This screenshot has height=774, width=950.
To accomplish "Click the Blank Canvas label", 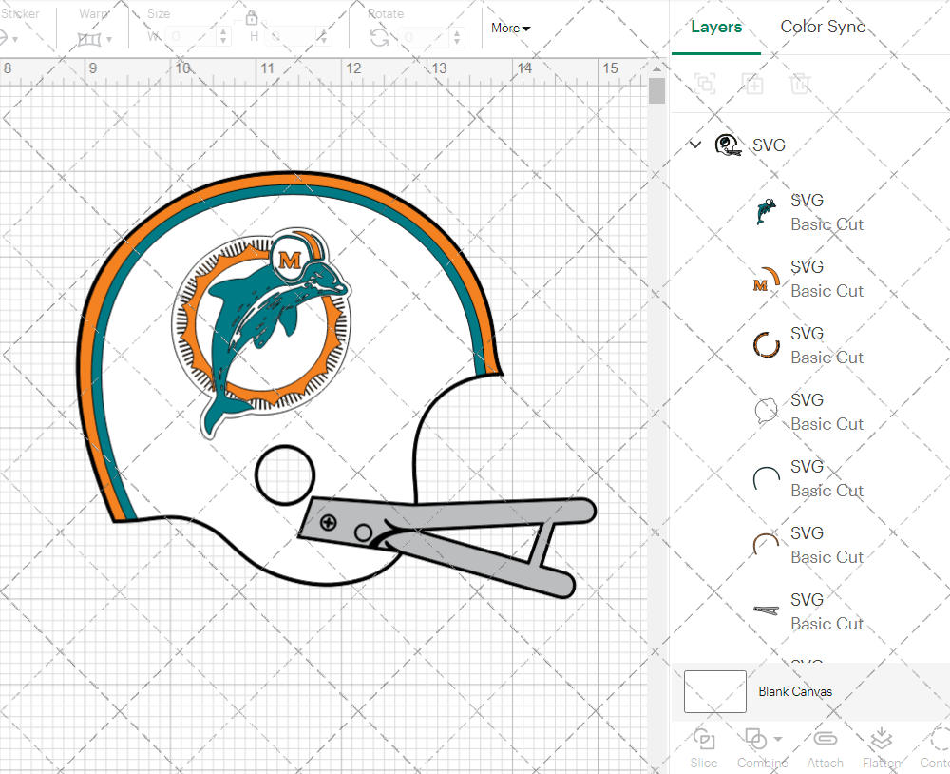I will (795, 691).
